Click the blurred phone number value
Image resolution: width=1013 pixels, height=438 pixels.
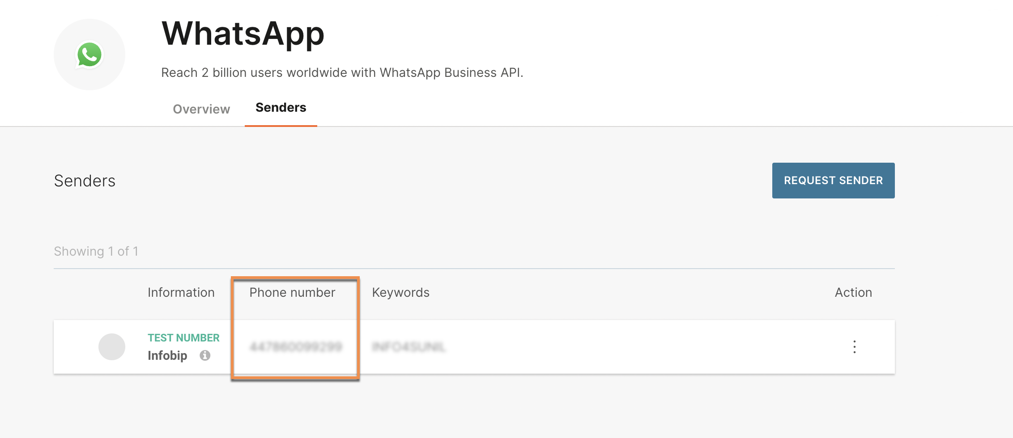coord(296,347)
